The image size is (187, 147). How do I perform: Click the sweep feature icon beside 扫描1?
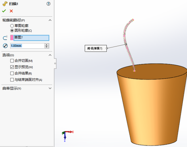[x=5, y=4]
